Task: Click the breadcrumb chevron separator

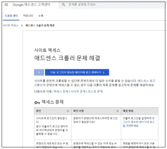Action: pos(22,25)
